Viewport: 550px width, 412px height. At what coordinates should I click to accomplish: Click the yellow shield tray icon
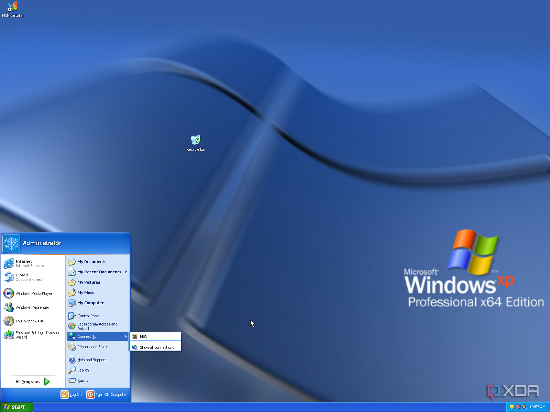[512, 407]
